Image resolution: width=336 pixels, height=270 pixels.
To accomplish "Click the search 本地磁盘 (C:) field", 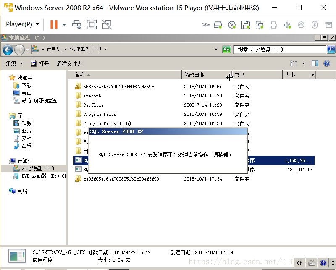I will 280,50.
